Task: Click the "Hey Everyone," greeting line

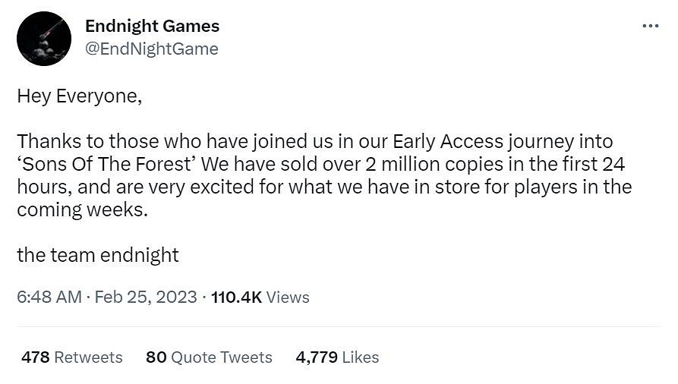Action: tap(80, 97)
